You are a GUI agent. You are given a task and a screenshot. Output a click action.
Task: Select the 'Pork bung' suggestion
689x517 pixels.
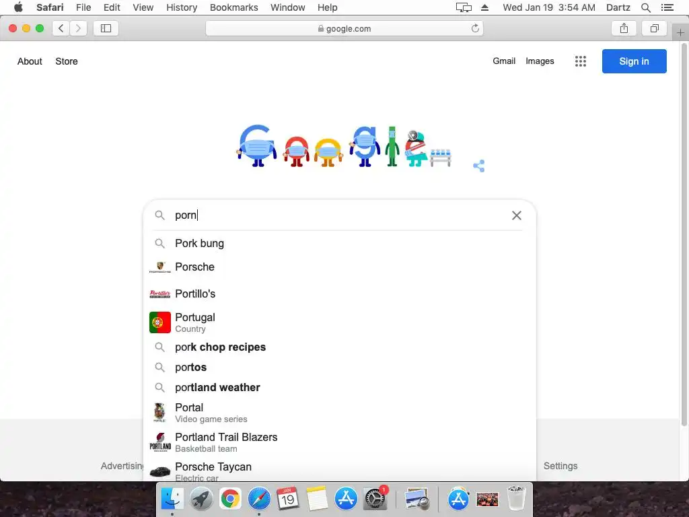(x=340, y=243)
